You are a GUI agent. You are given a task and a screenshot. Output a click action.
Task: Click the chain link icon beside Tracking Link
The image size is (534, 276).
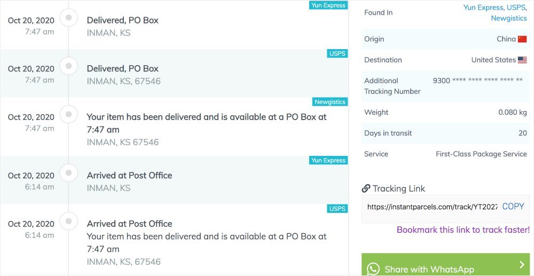click(x=366, y=188)
